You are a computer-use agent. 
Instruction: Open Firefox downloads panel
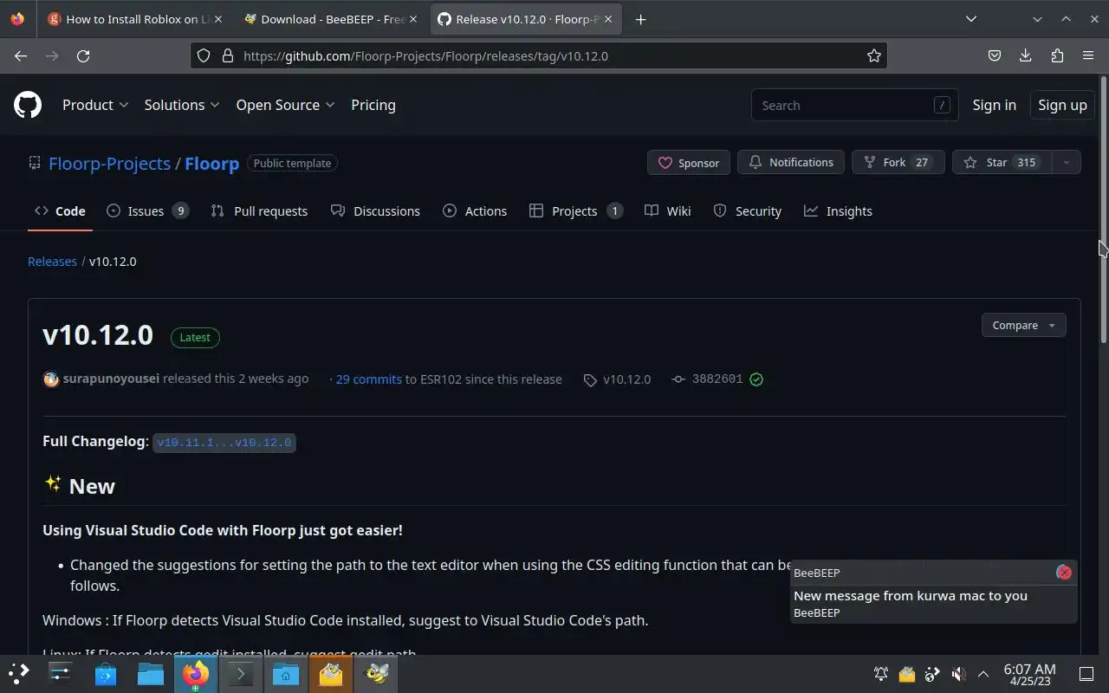click(x=1026, y=55)
